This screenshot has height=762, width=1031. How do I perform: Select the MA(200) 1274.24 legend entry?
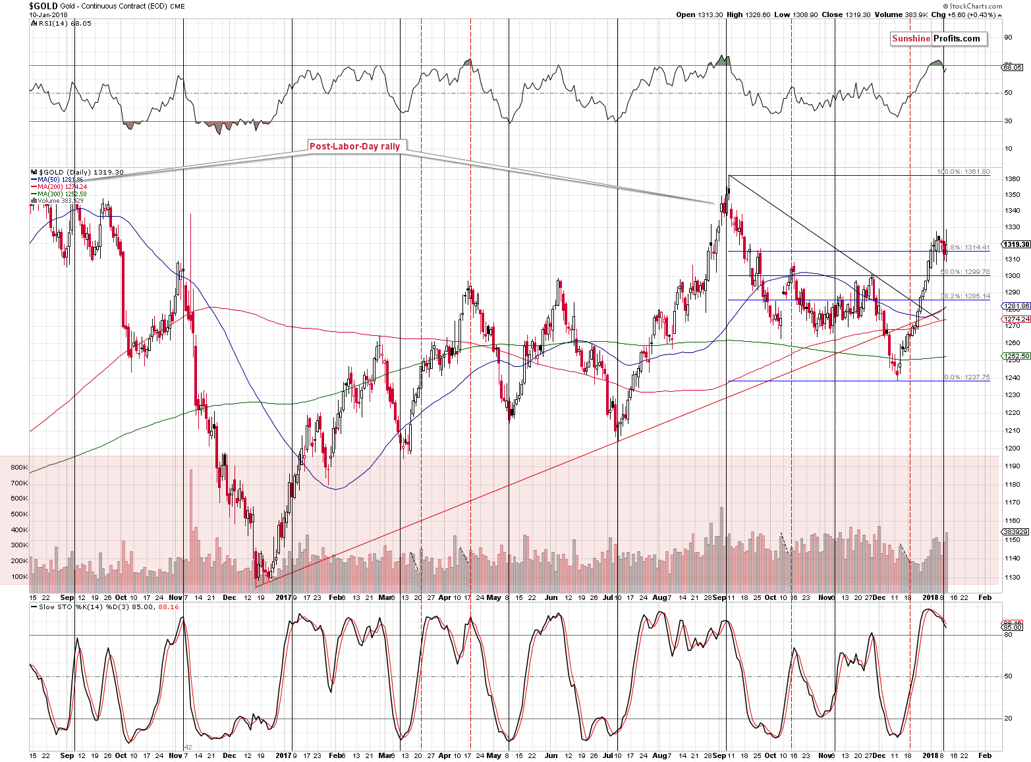59,187
